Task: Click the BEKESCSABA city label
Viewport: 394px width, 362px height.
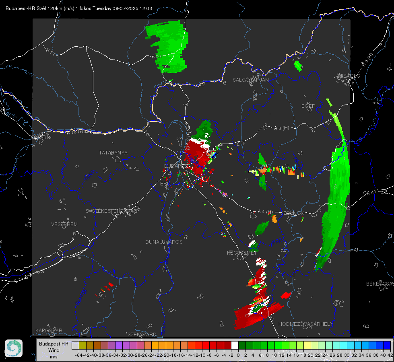Action: click(x=380, y=284)
